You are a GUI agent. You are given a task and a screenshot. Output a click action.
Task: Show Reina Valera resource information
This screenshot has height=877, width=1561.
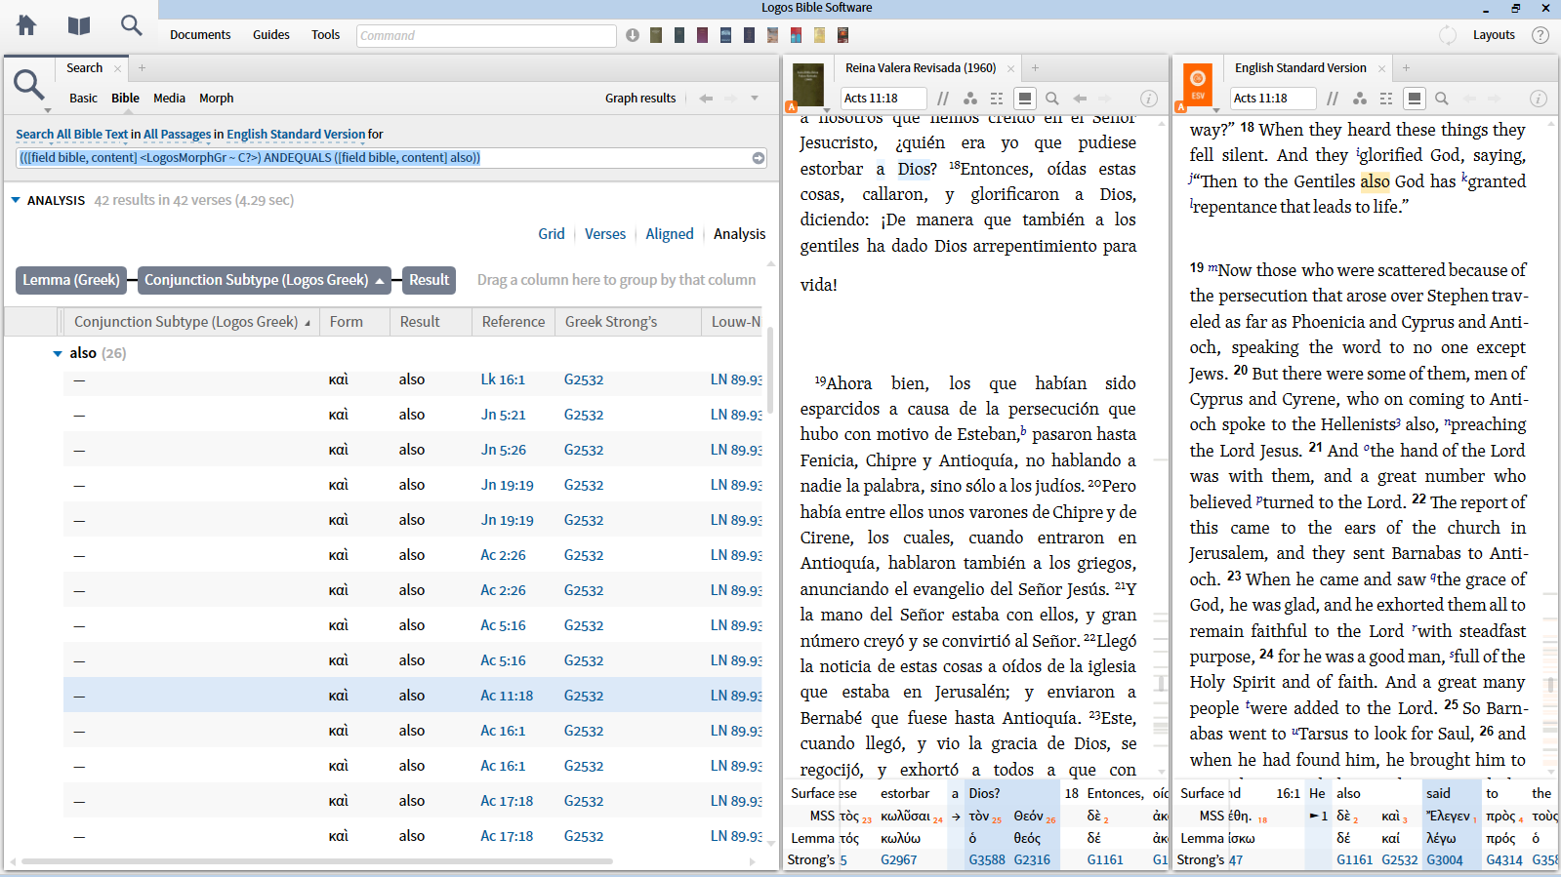point(1149,99)
